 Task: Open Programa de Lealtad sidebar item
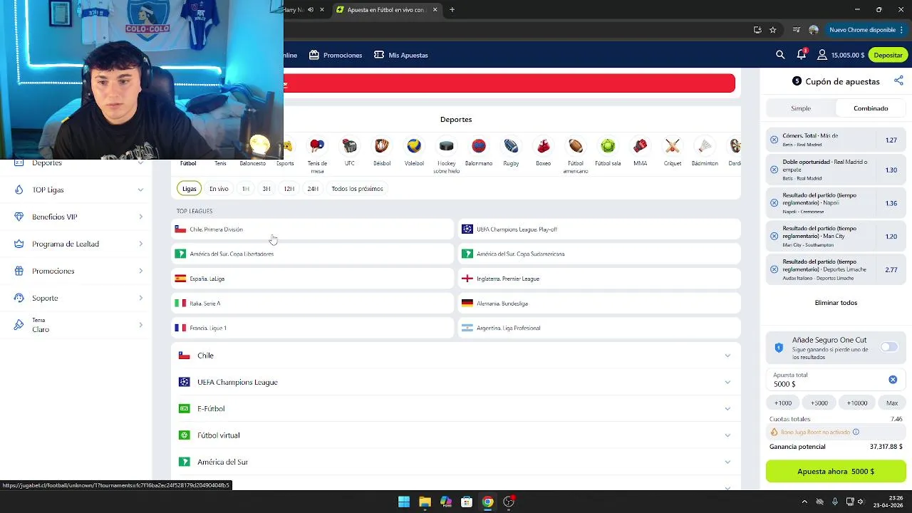click(78, 244)
